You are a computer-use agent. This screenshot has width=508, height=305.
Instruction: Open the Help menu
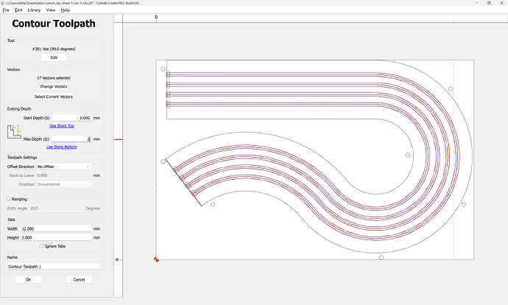pyautogui.click(x=66, y=10)
